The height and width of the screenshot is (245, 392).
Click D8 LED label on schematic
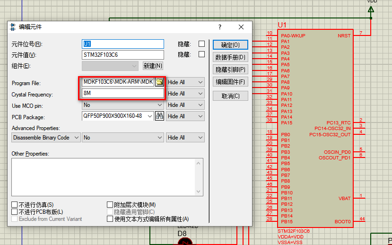(x=182, y=234)
